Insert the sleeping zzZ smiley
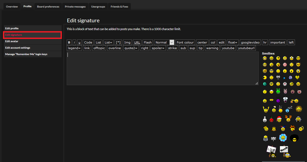 pyautogui.click(x=289, y=109)
